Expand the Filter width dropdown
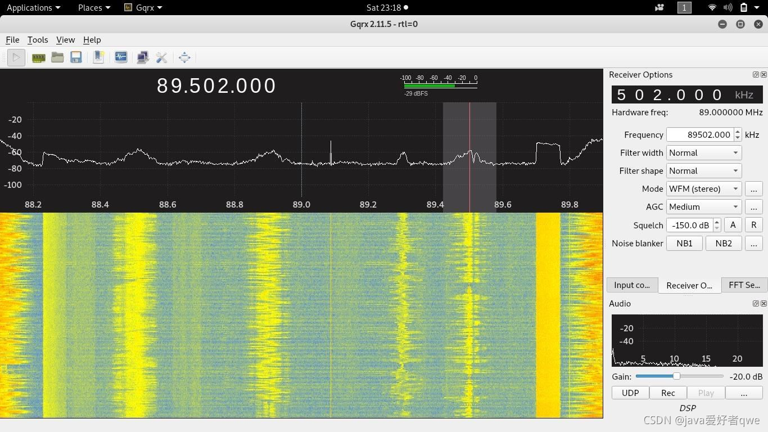 pos(703,152)
